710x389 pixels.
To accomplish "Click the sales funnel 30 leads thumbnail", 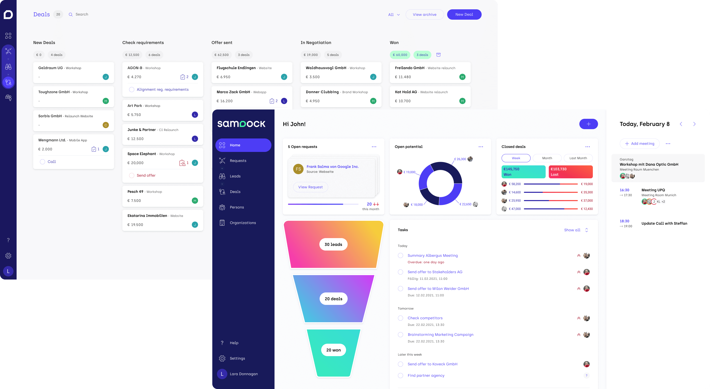I will [333, 244].
